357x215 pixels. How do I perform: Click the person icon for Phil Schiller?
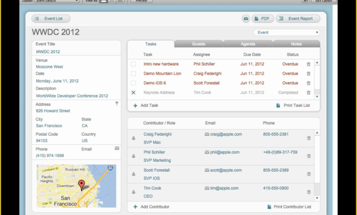click(x=134, y=156)
